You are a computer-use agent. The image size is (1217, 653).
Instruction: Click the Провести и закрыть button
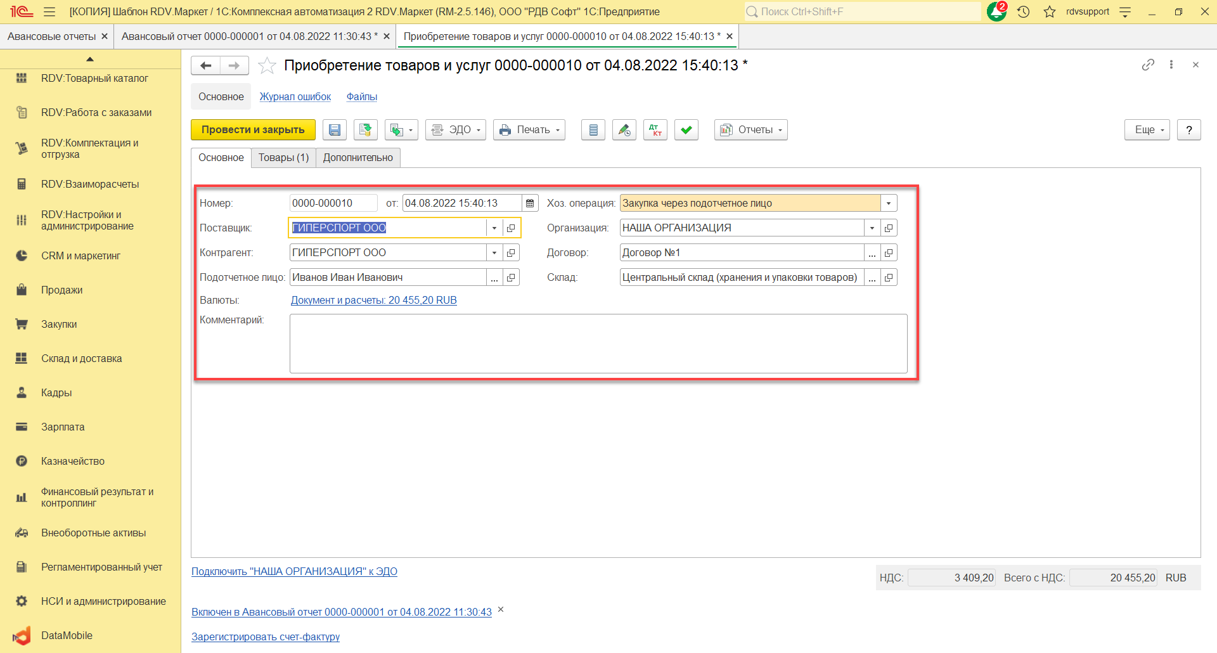tap(253, 130)
